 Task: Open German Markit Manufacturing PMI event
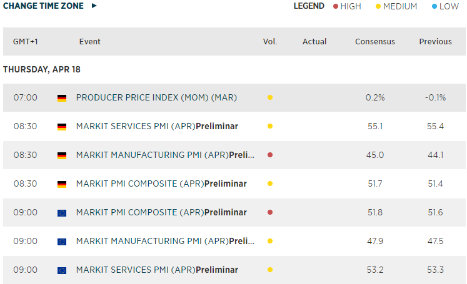pyautogui.click(x=165, y=155)
